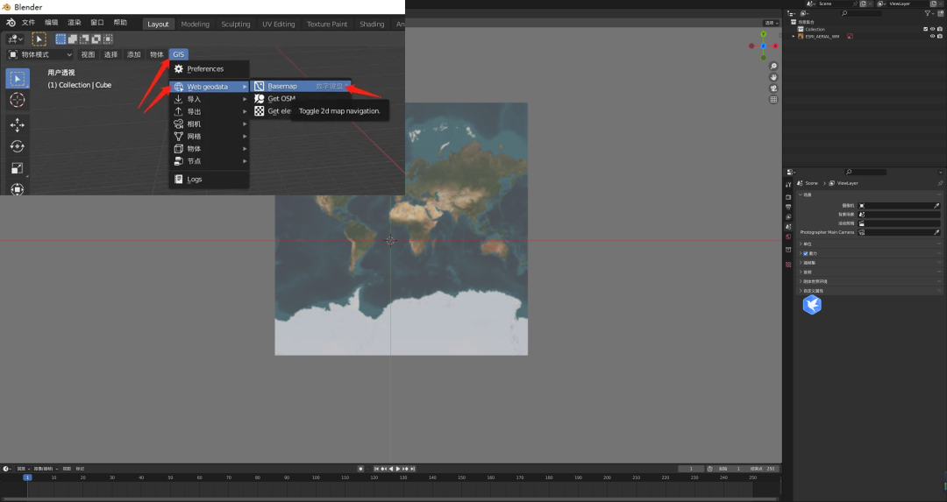Jump to the timeline end button
Screen dimensions: 947x502
click(412, 469)
